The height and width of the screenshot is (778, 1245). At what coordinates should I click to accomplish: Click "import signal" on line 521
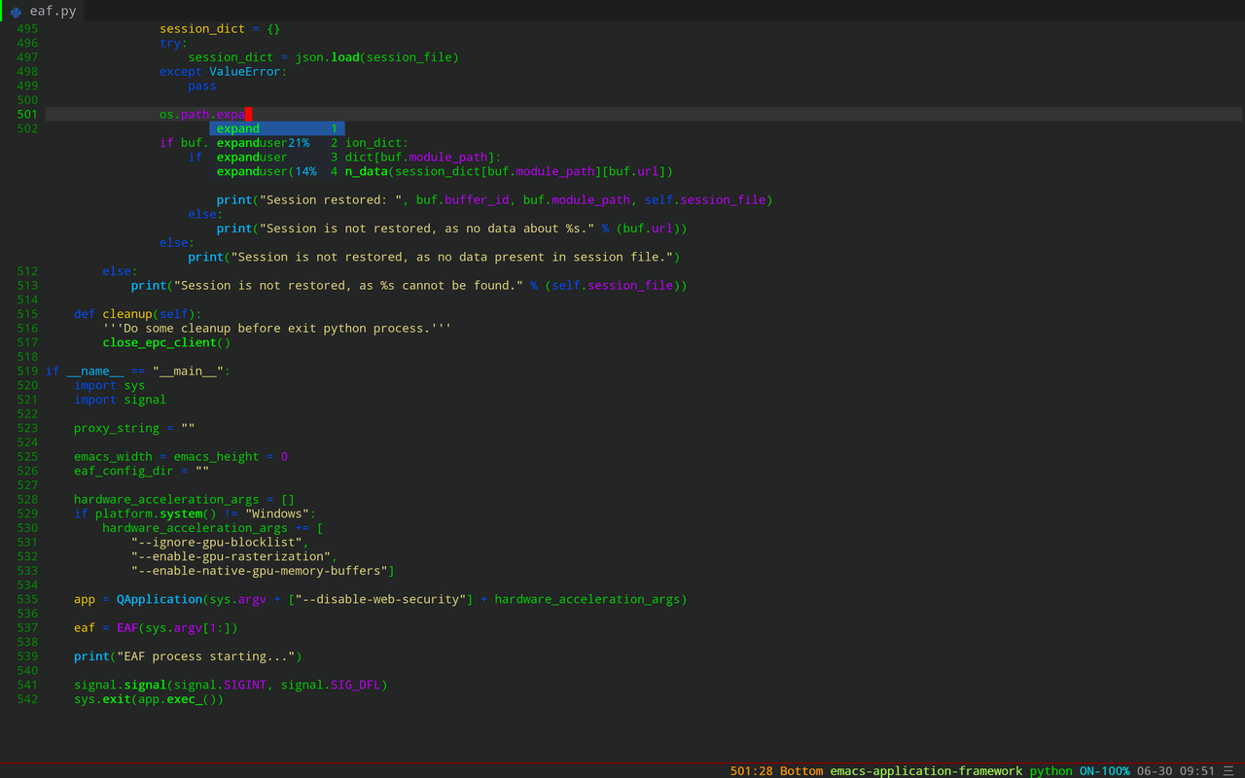point(120,400)
